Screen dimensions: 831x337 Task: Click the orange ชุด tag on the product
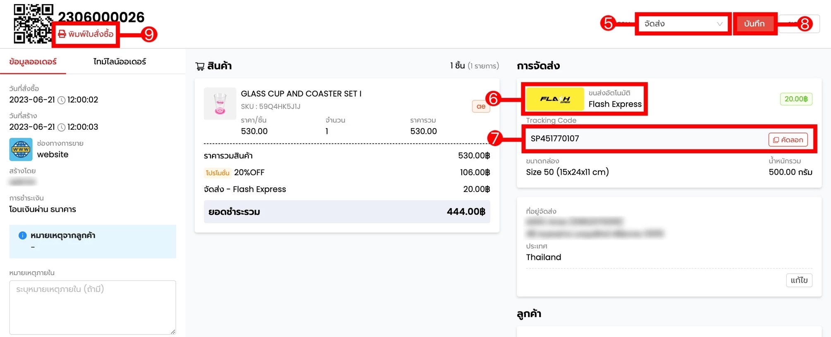(481, 106)
